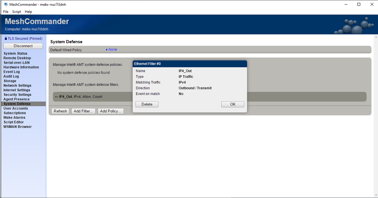Open Wake Alarms section
Viewport: 378px width, 198px height.
[14, 118]
